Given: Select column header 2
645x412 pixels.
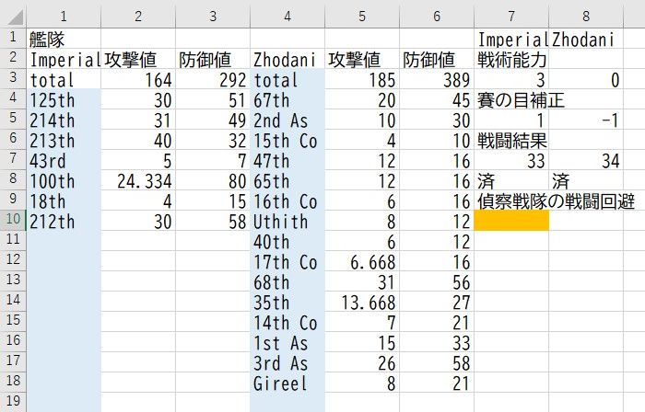Looking at the screenshot, I should [138, 16].
